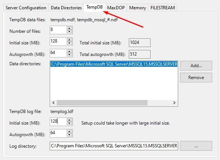Switch to Server Configuration tab

pyautogui.click(x=26, y=8)
